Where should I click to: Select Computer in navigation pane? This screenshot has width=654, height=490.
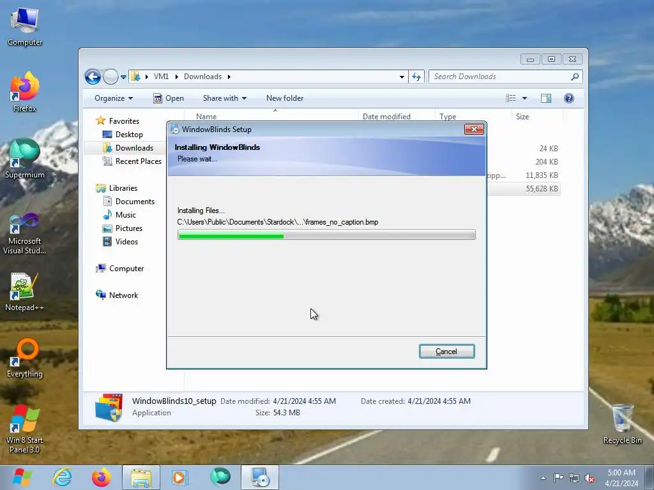[x=120, y=269]
